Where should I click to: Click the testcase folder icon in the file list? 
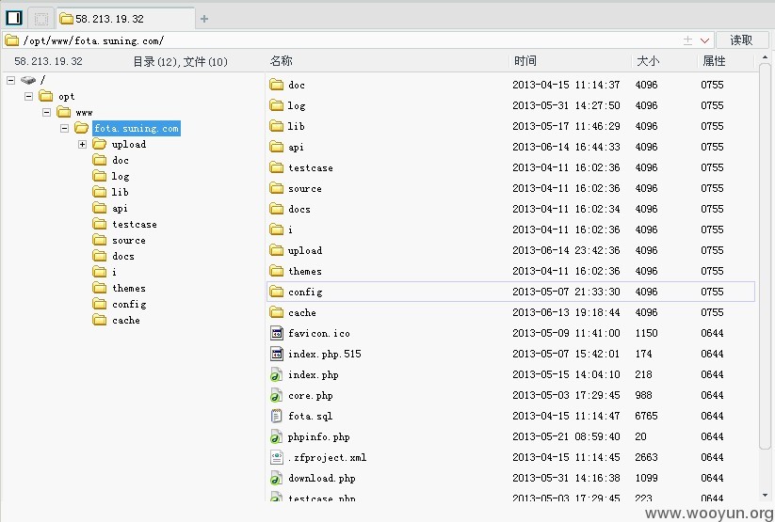coord(276,167)
